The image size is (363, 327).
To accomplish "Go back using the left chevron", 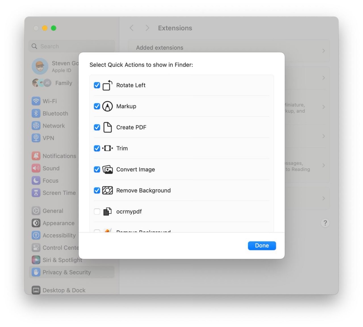I will [132, 28].
